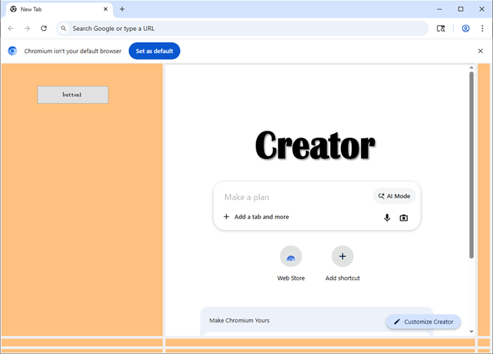Focus the Search Google or type a URL bar

[243, 29]
